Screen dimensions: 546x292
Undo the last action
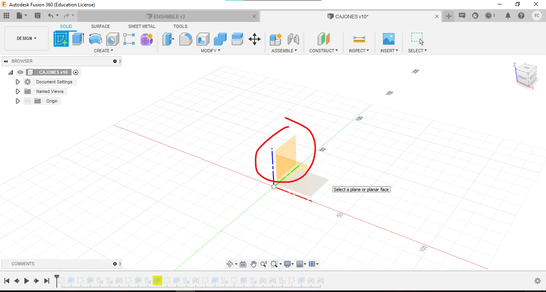pyautogui.click(x=50, y=16)
